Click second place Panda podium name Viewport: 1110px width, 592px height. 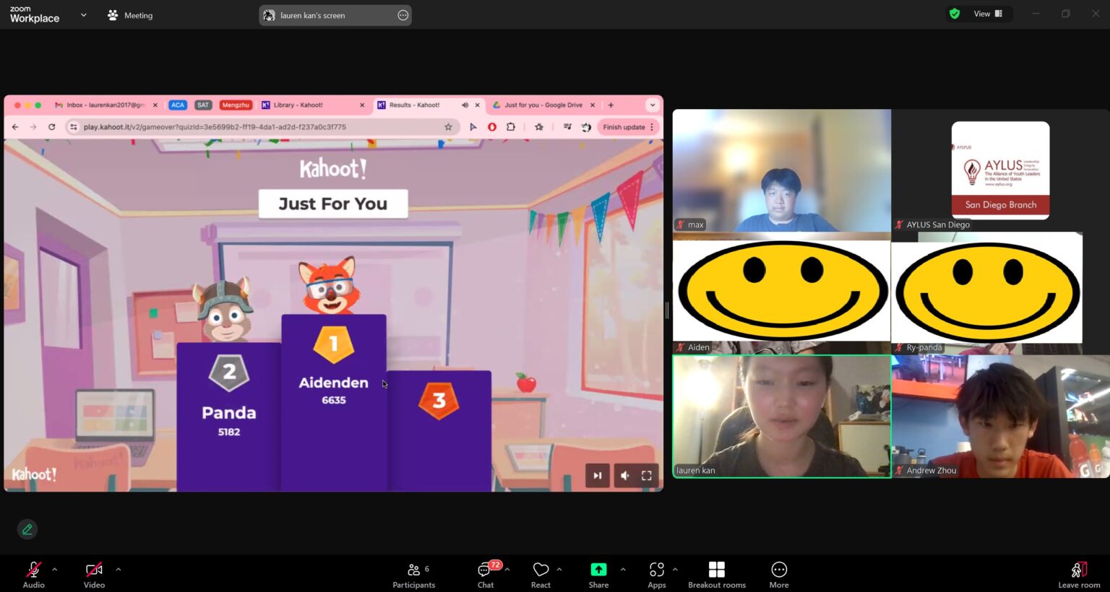[x=229, y=413]
